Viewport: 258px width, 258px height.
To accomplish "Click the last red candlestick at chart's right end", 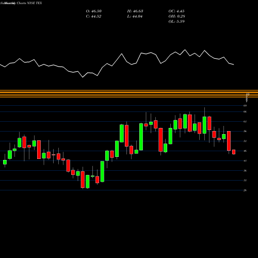I will point(234,152).
